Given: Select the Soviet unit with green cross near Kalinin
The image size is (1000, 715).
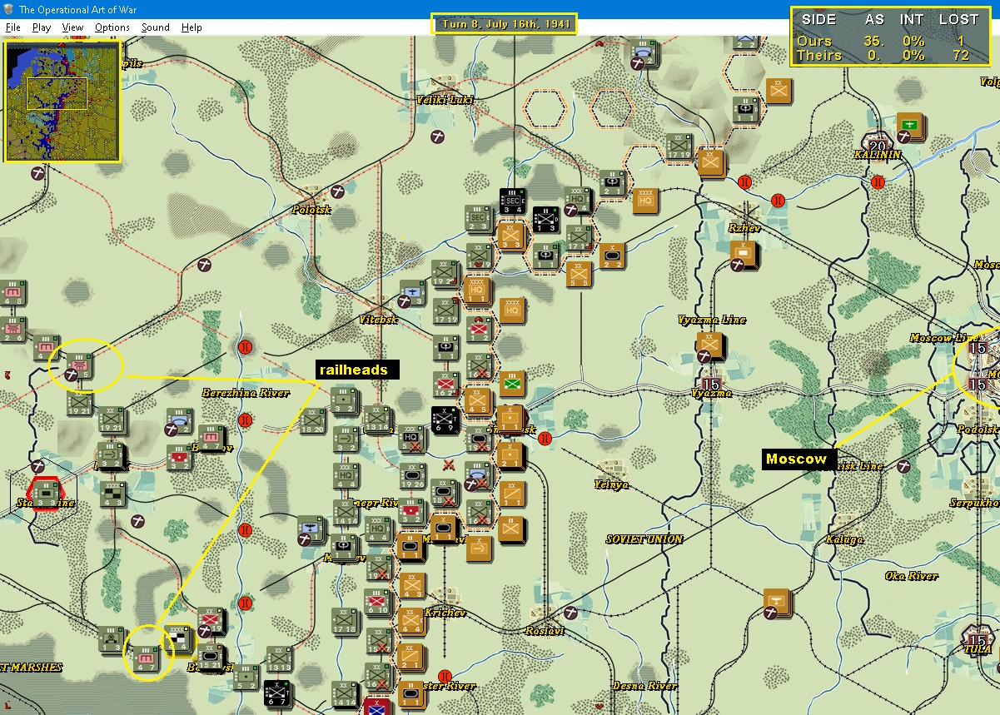Looking at the screenshot, I should (910, 127).
